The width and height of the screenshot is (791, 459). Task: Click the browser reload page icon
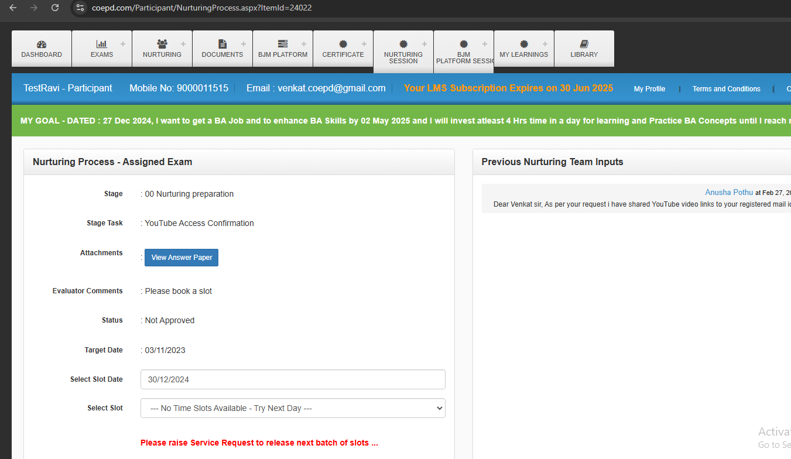click(x=55, y=8)
